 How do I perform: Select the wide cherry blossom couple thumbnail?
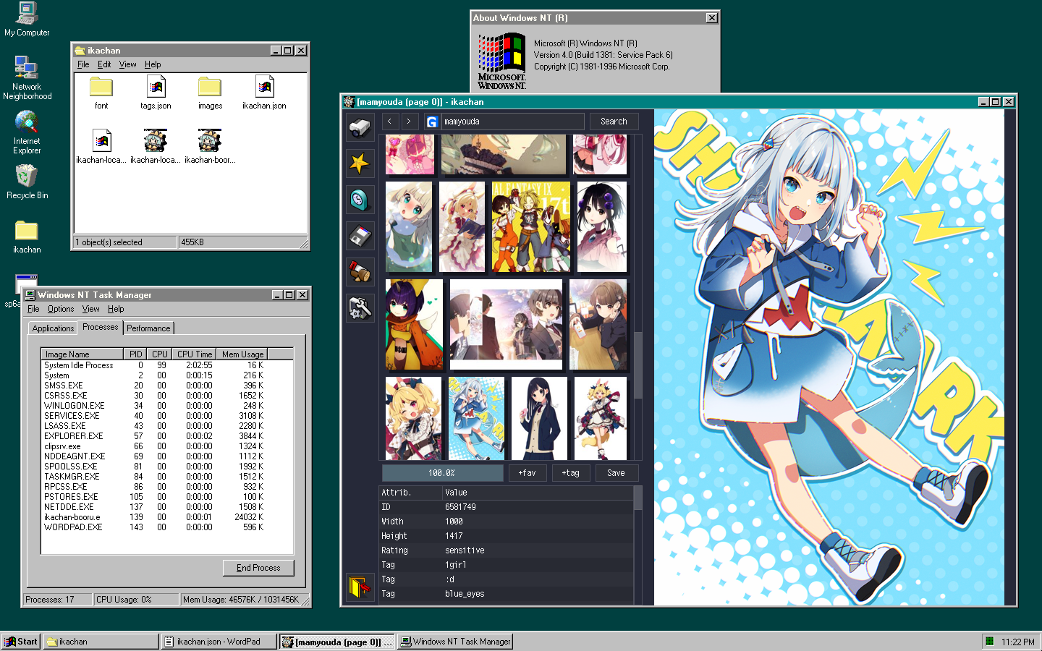point(506,325)
